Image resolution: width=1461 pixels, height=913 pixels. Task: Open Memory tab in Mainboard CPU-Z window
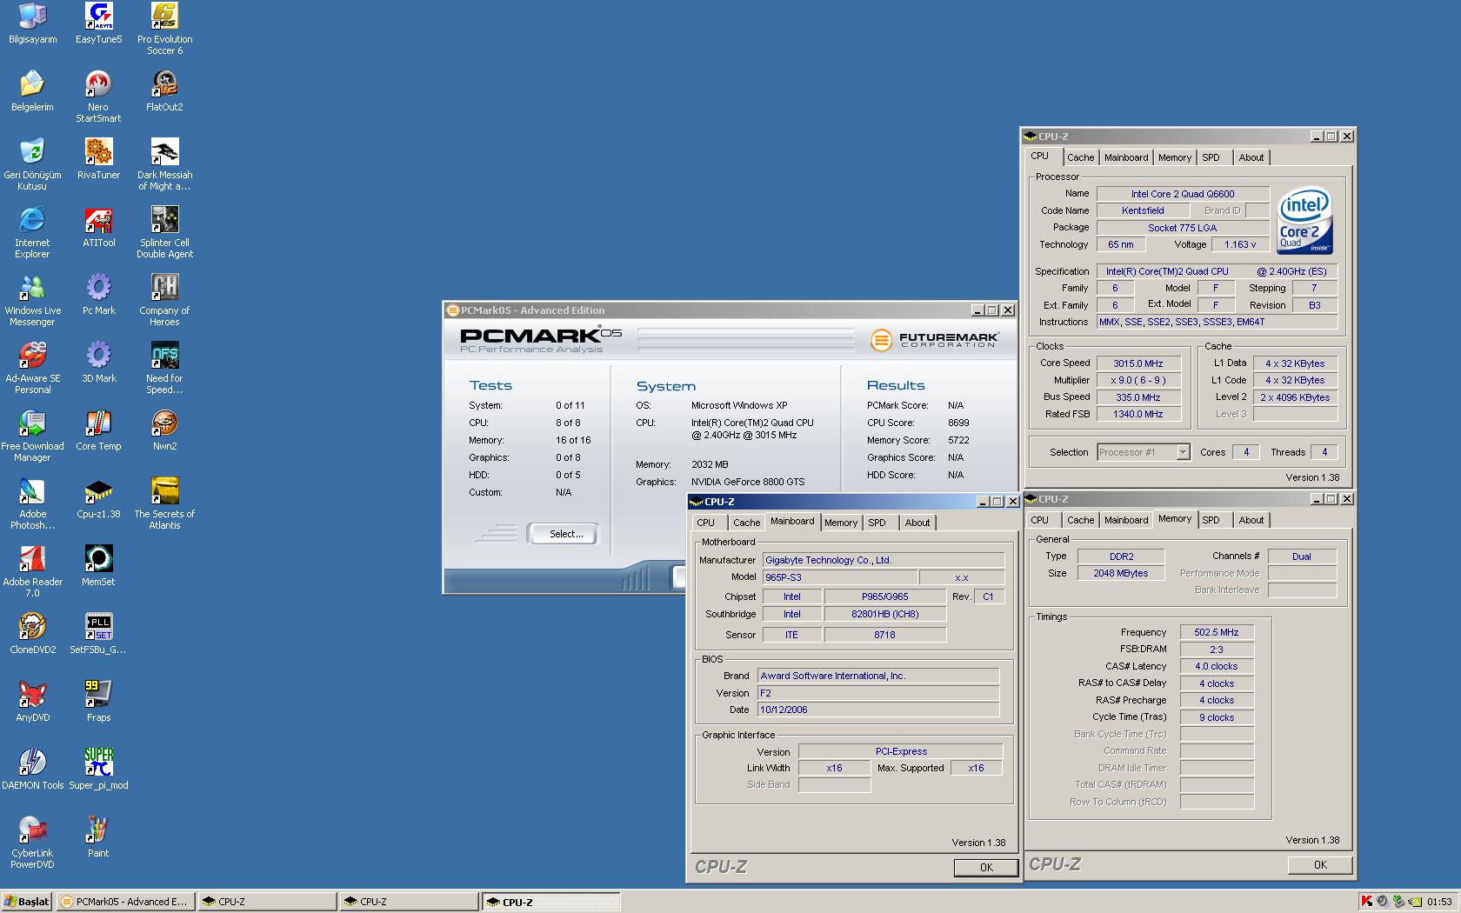coord(840,523)
